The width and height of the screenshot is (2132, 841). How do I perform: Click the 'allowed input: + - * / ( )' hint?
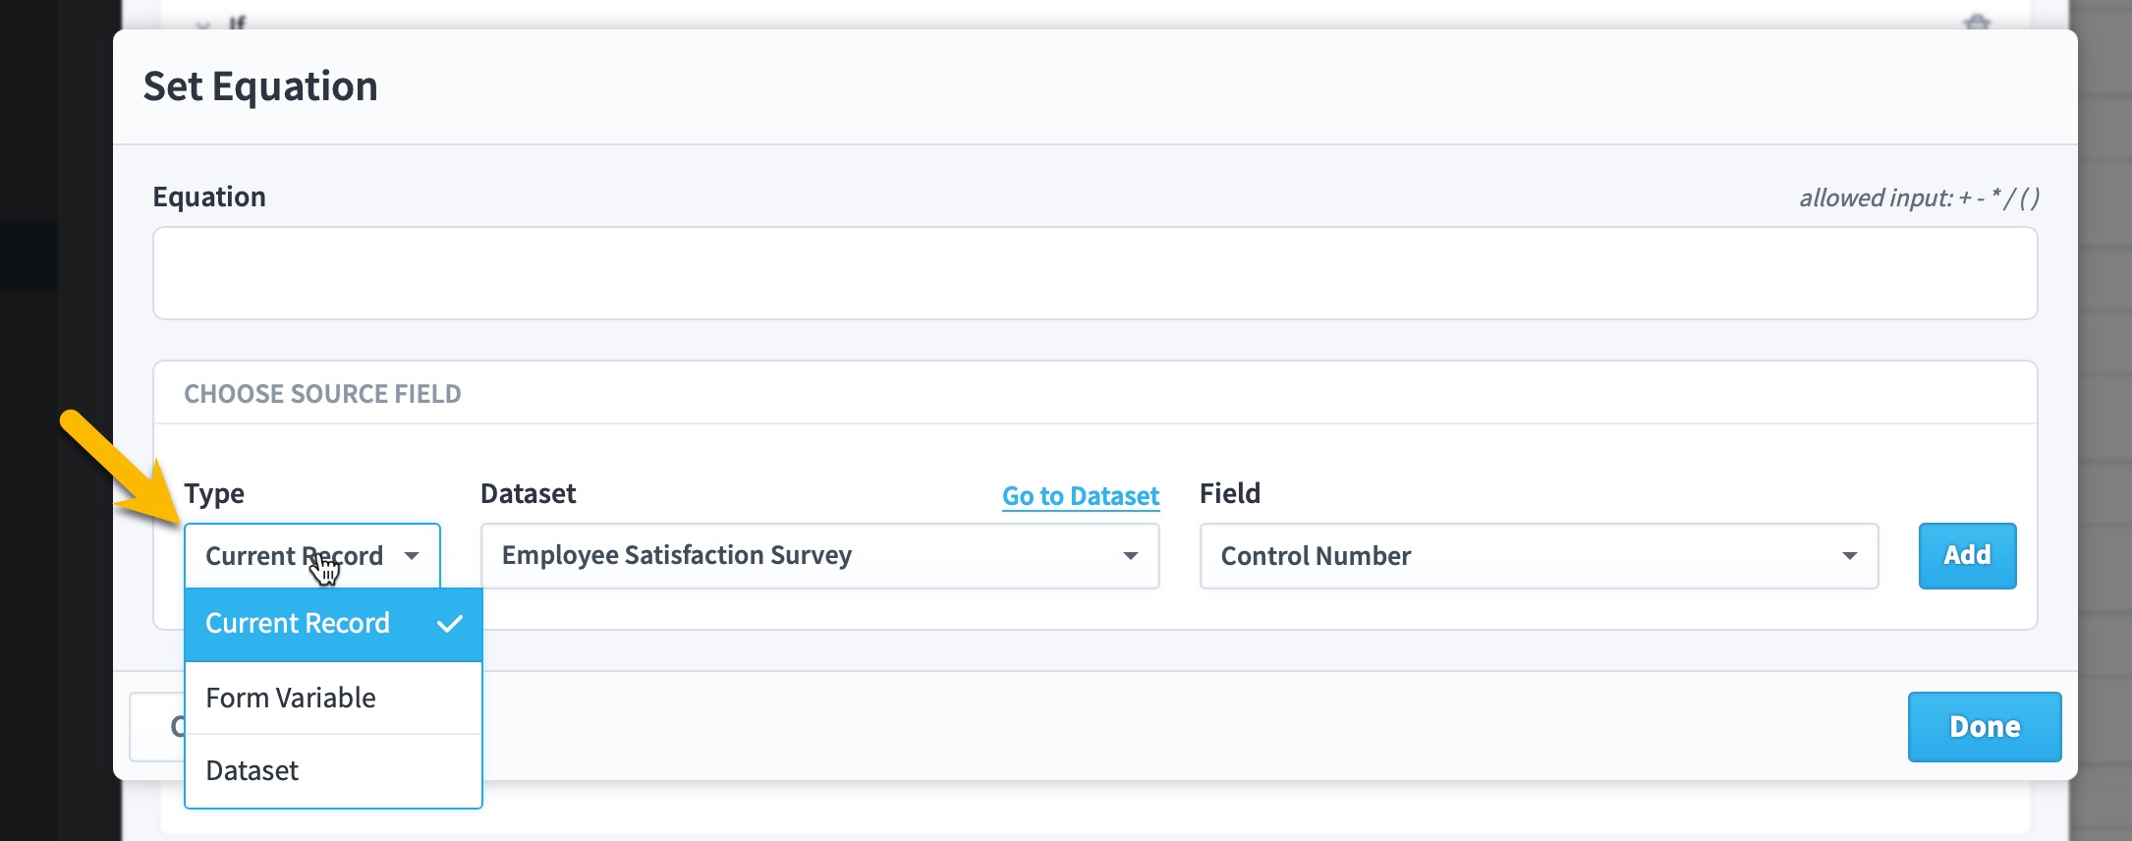[1919, 197]
